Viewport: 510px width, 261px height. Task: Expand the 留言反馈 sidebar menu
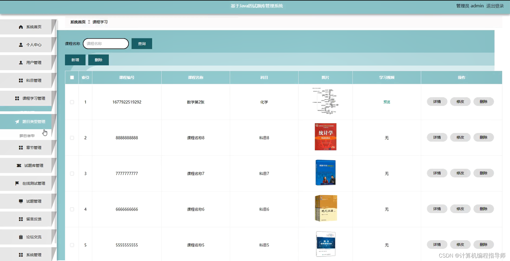coord(28,219)
